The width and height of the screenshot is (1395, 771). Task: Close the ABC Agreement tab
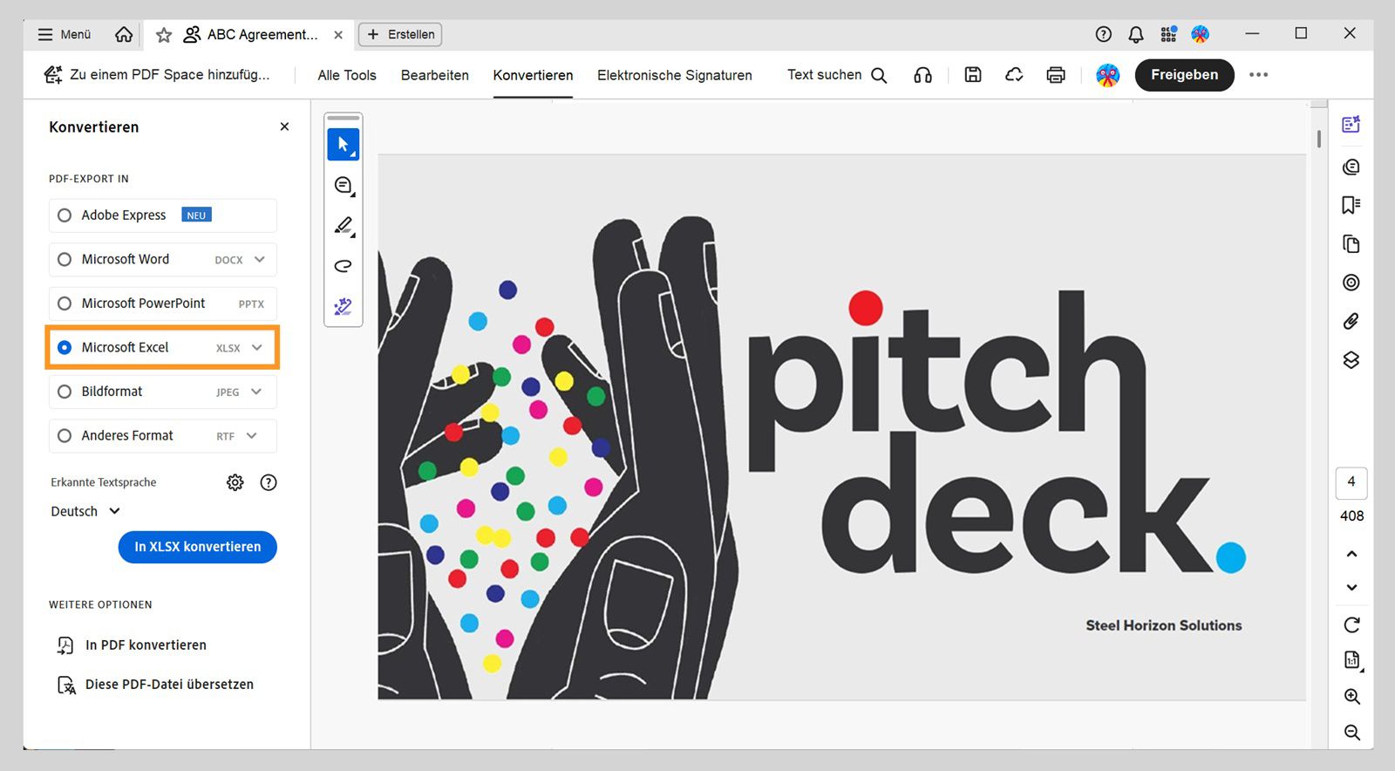coord(338,35)
